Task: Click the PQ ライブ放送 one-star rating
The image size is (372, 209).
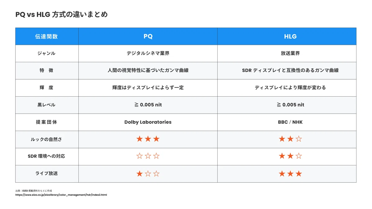Action: click(x=148, y=174)
